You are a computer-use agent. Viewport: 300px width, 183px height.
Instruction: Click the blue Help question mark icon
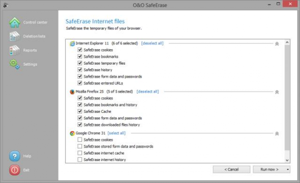[x=14, y=156]
